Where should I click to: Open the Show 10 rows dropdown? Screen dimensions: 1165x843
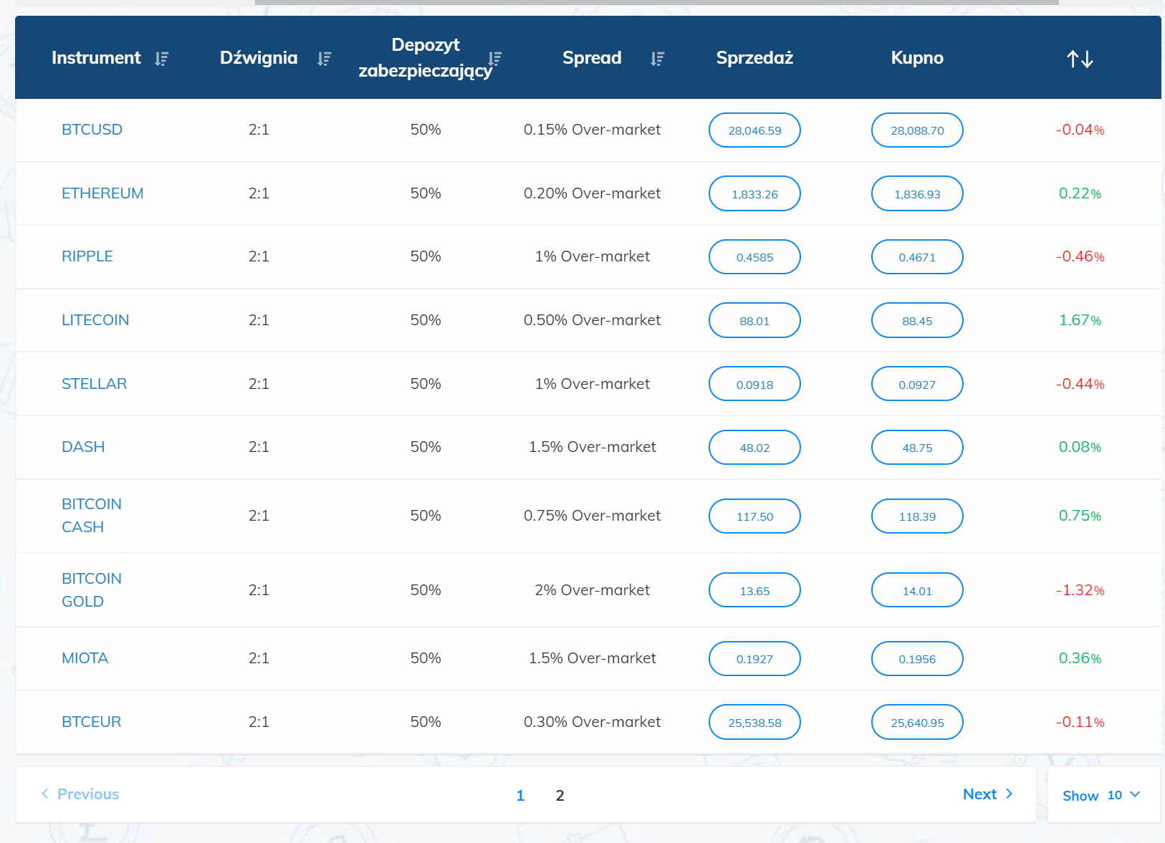1103,795
